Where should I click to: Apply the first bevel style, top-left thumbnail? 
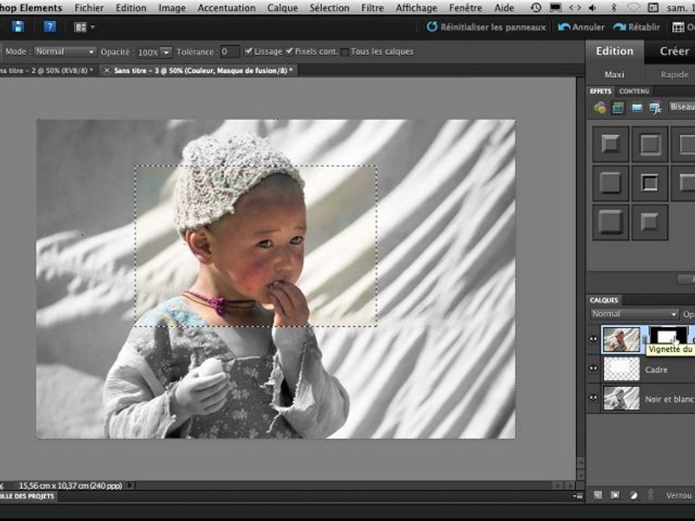pos(610,144)
